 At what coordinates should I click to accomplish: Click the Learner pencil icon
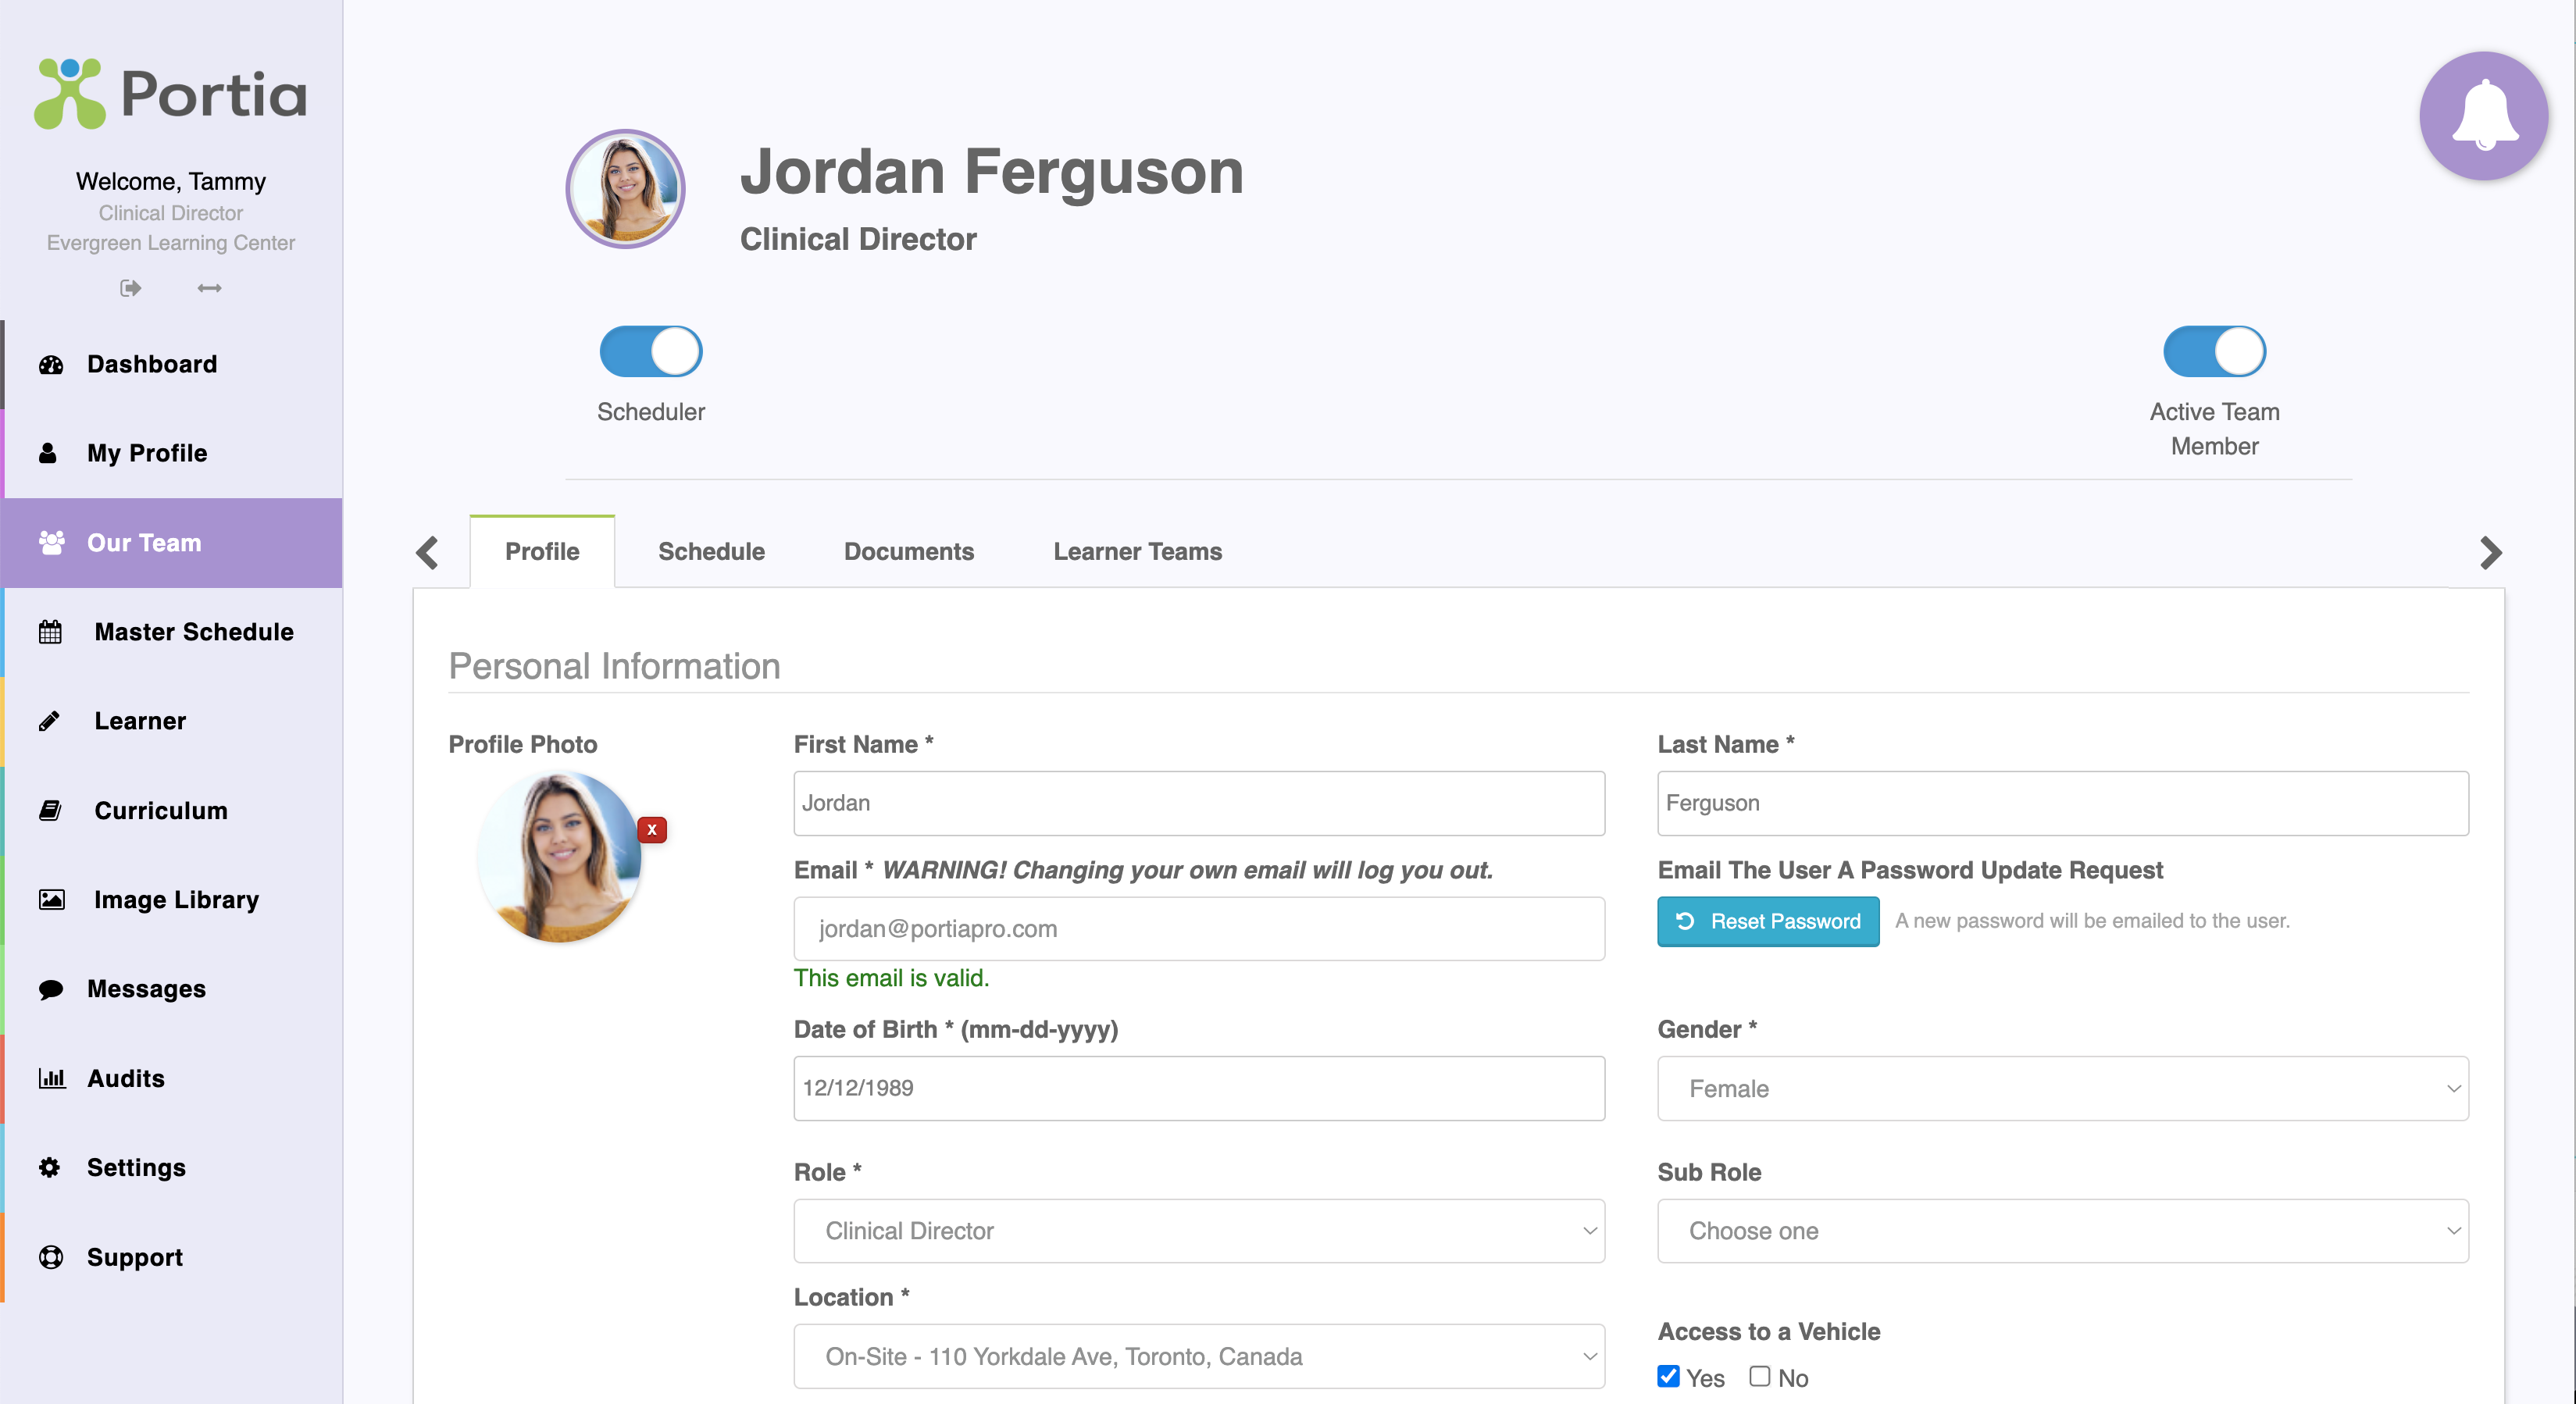[49, 721]
